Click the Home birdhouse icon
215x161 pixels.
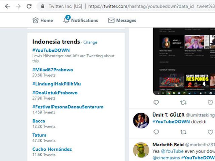pyautogui.click(x=35, y=20)
